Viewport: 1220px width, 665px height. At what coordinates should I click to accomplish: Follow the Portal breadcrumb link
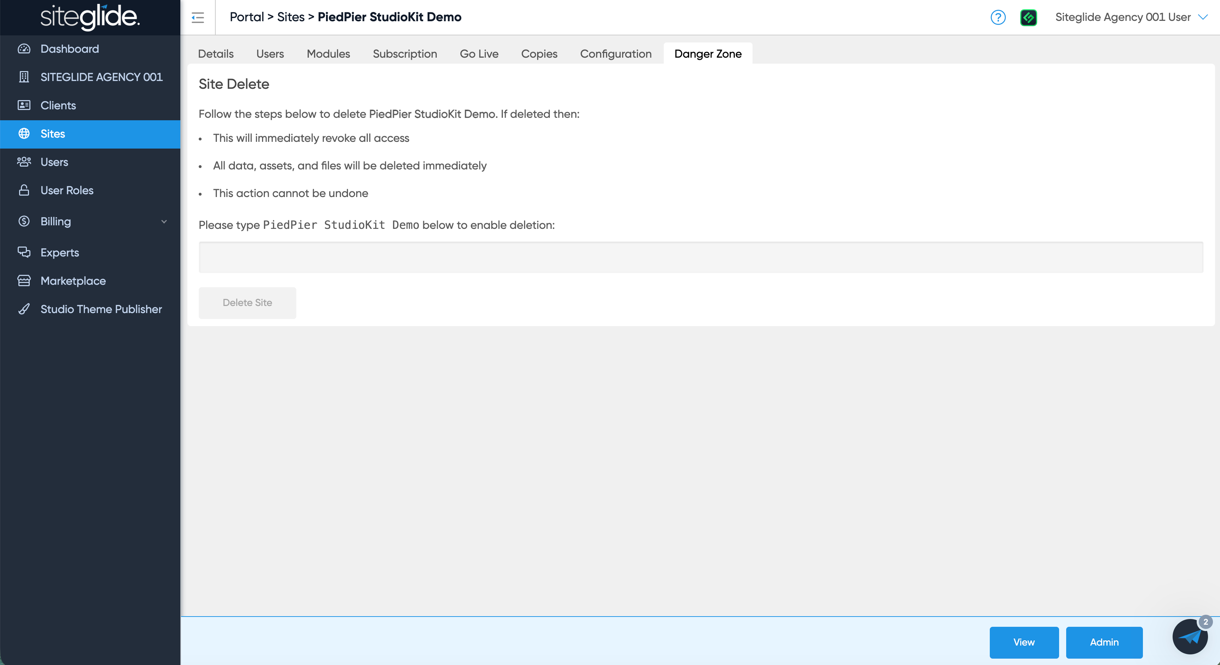(247, 17)
